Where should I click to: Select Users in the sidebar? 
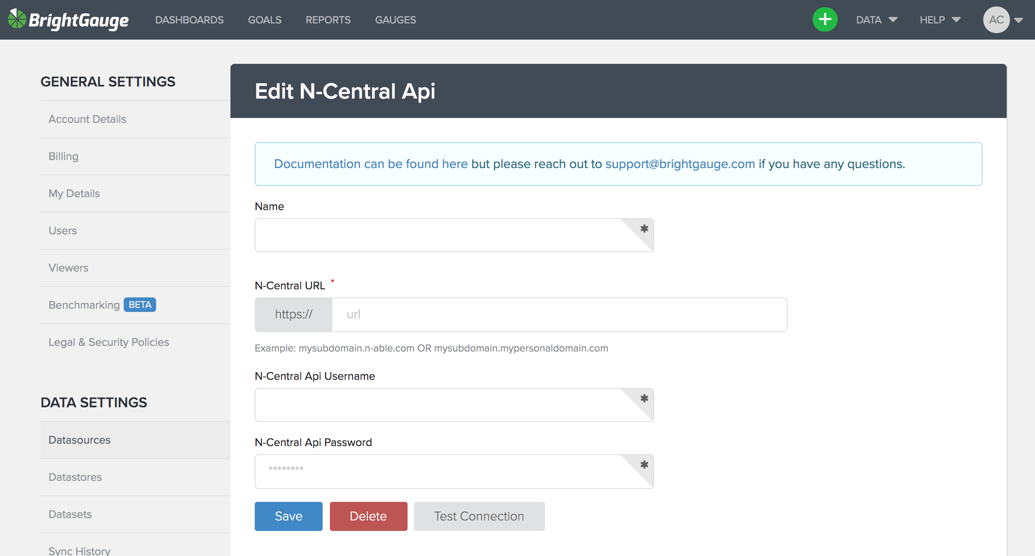pos(135,231)
